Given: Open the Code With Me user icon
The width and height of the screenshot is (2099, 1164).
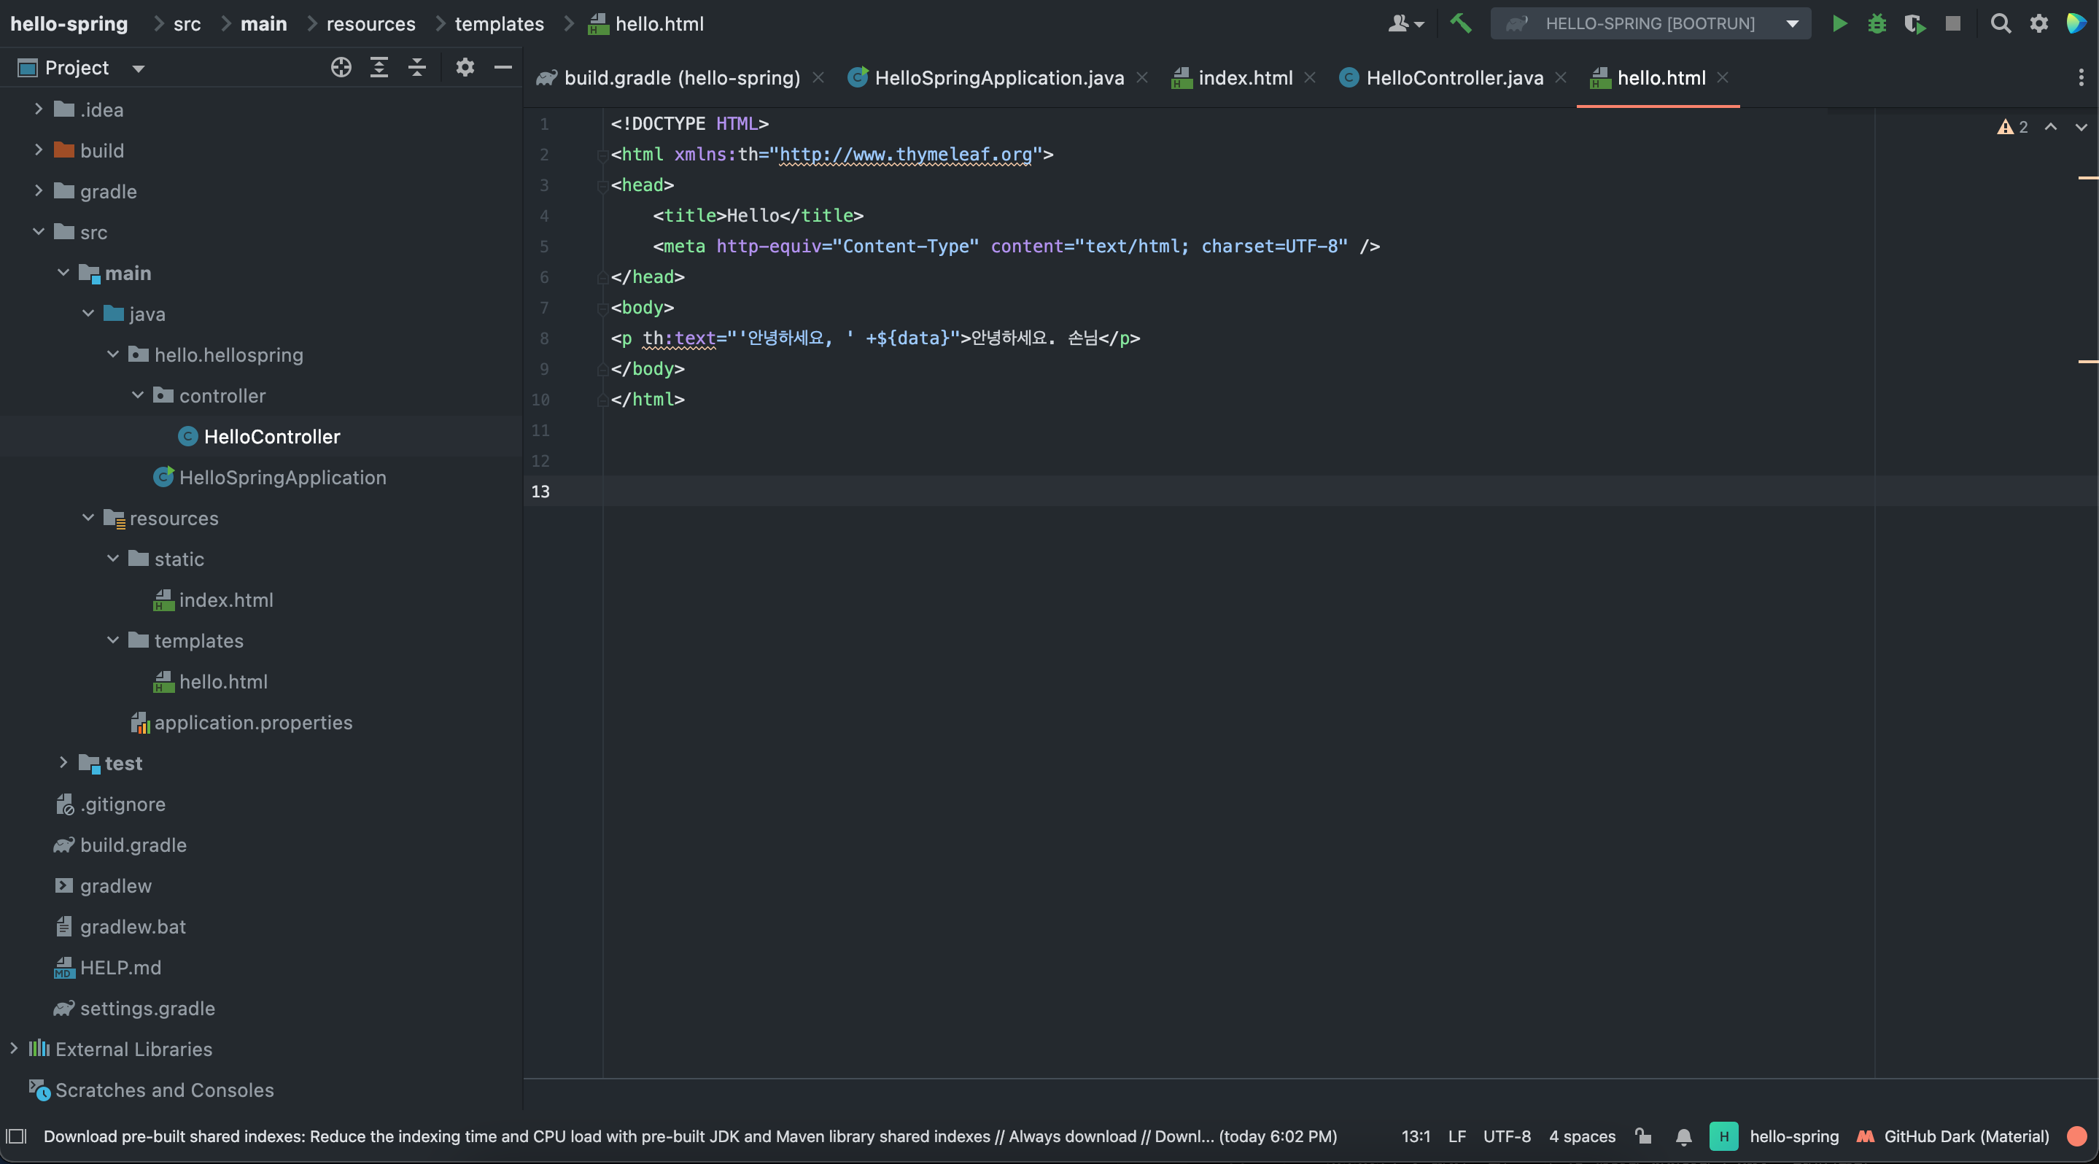Looking at the screenshot, I should [1405, 23].
